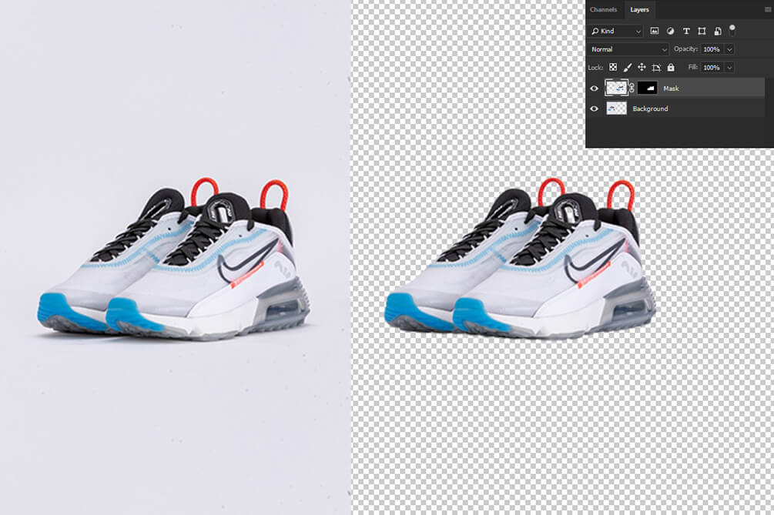
Task: Click the Opacity 100% value field
Action: (x=712, y=49)
